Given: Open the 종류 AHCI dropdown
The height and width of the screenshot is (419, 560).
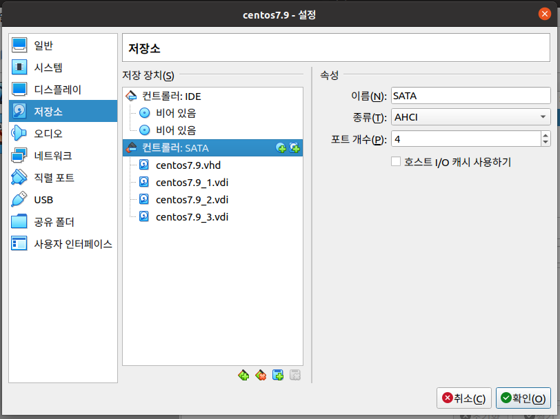Looking at the screenshot, I should 471,117.
